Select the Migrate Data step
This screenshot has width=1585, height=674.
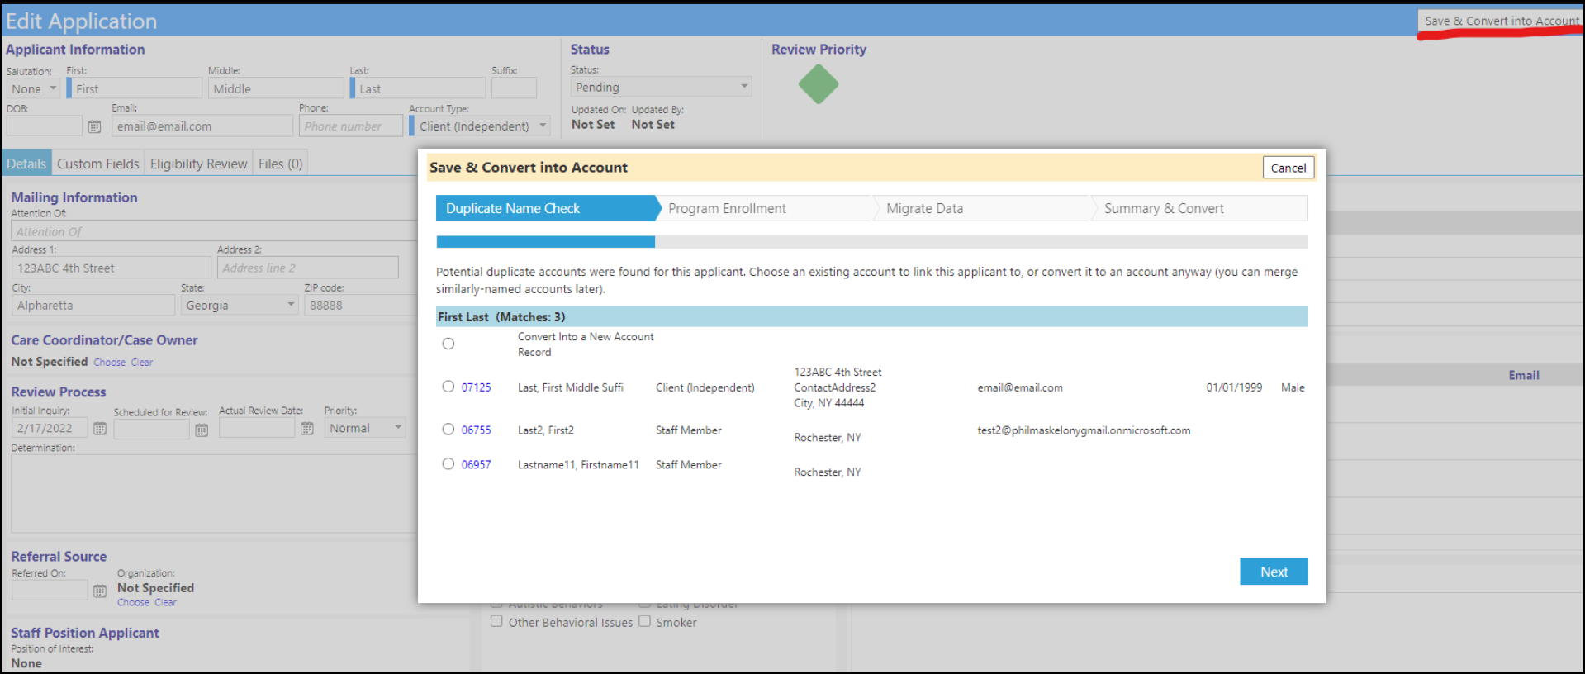click(983, 208)
